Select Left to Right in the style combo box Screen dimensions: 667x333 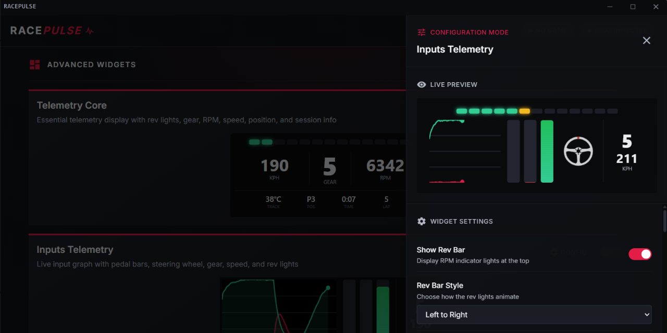pyautogui.click(x=534, y=314)
